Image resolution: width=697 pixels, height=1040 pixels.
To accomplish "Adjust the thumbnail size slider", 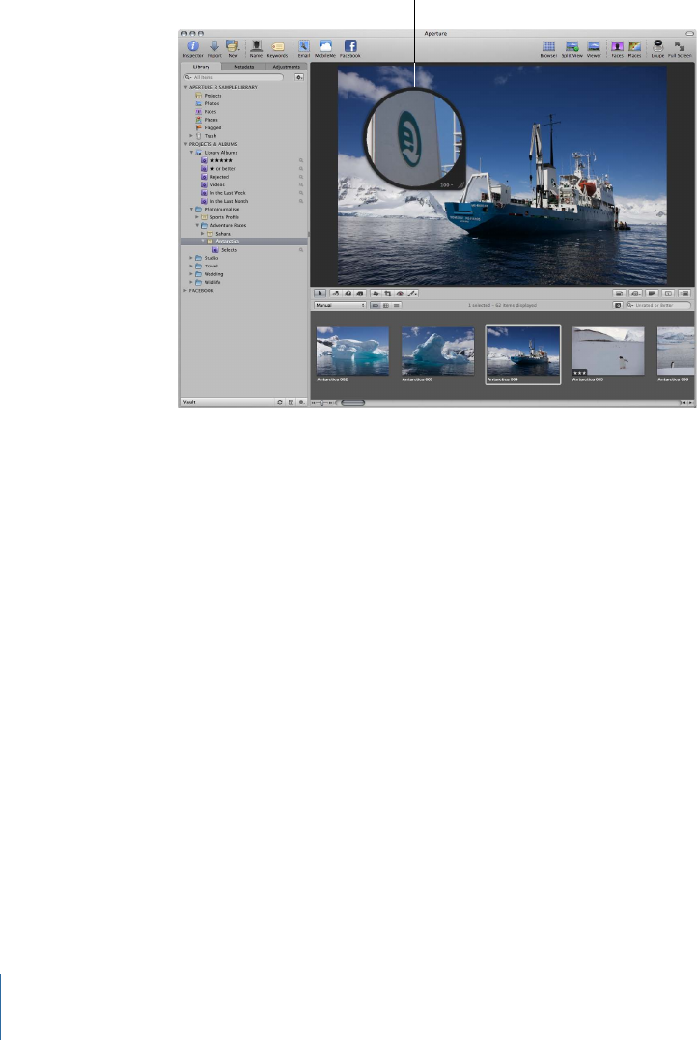I will (x=323, y=402).
